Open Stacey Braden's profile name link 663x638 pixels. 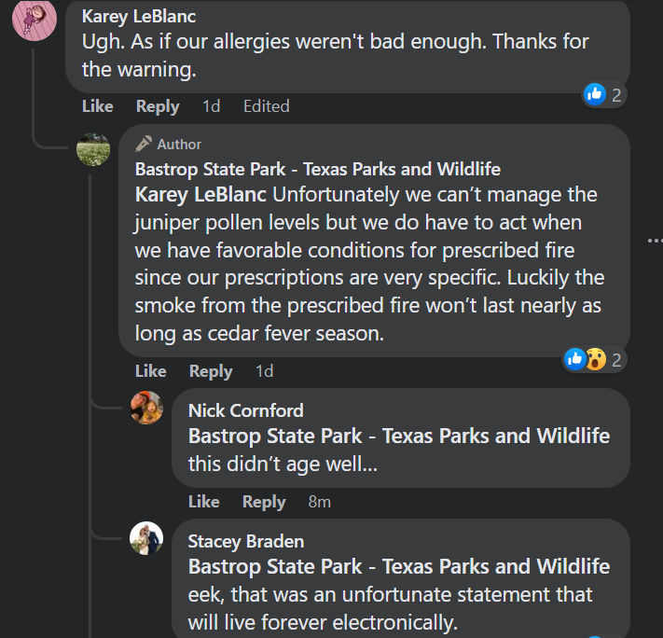[x=245, y=542]
